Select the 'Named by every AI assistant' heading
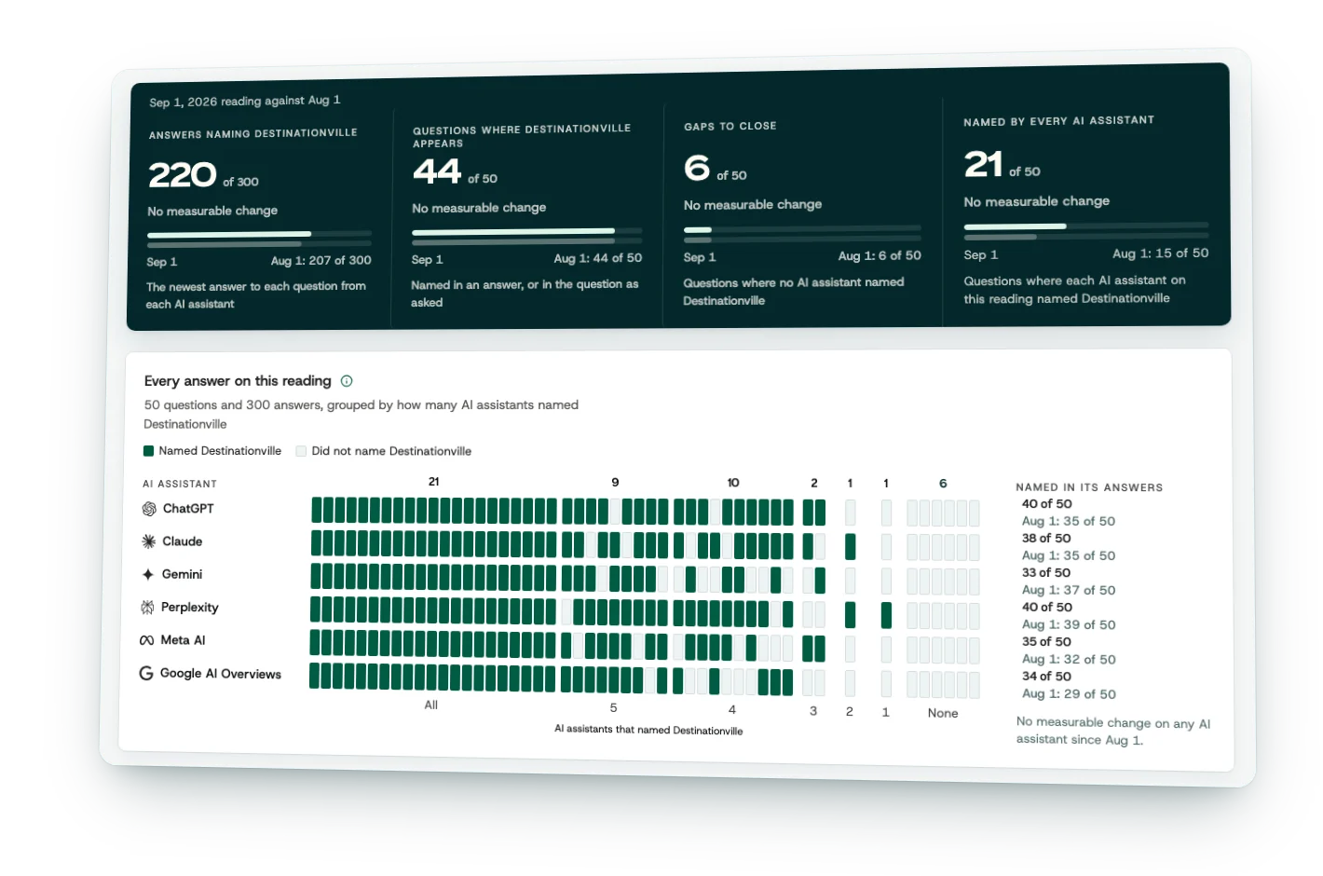 pyautogui.click(x=1059, y=121)
